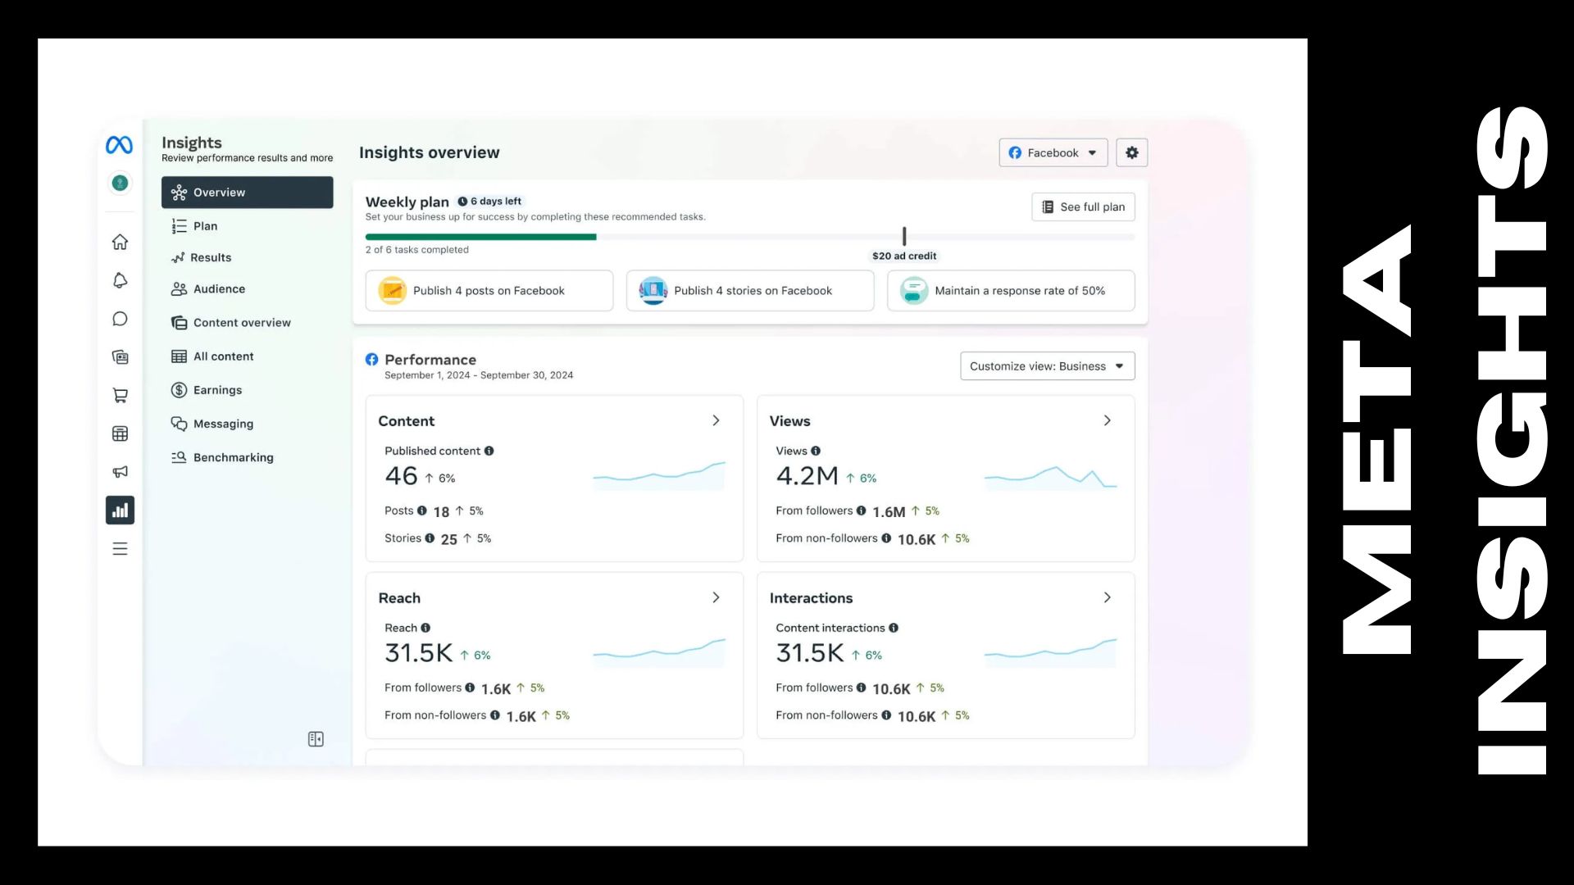1574x885 pixels.
Task: Click the Meta logo icon
Action: click(x=120, y=145)
